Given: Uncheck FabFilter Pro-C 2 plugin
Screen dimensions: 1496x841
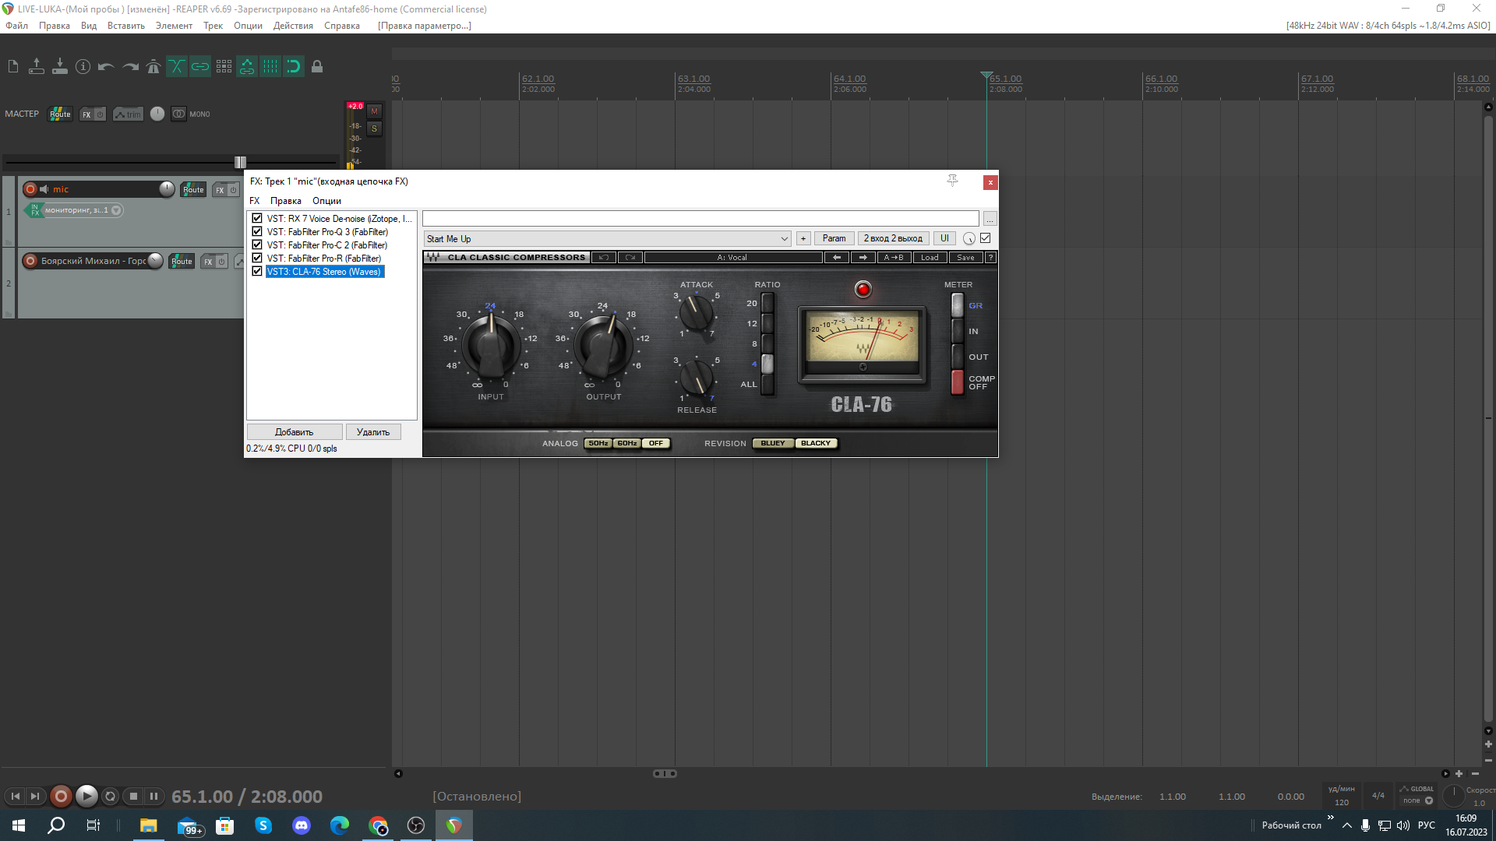Looking at the screenshot, I should click(257, 245).
